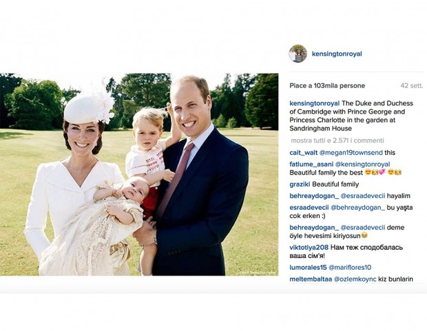Open the @megan19townsend mention
The height and width of the screenshot is (331, 427).
point(351,153)
